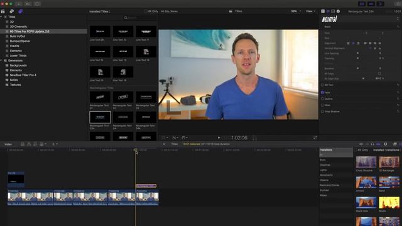
Task: Enable the Outline checkbox
Action: tap(322, 99)
